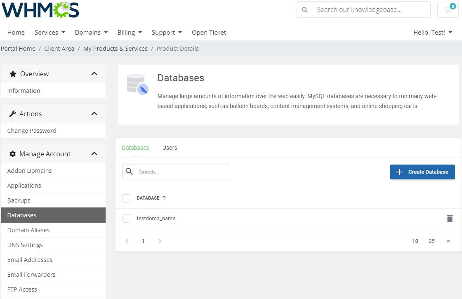The image size is (462, 299).
Task: Collapse the Actions panel chevron
Action: (94, 114)
